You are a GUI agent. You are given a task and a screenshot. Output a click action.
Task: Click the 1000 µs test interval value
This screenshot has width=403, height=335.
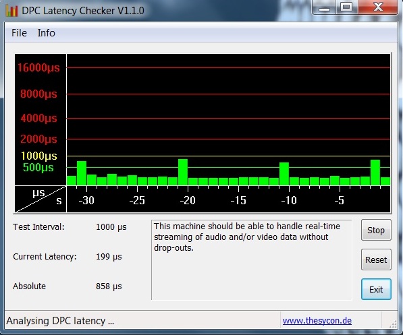111,227
